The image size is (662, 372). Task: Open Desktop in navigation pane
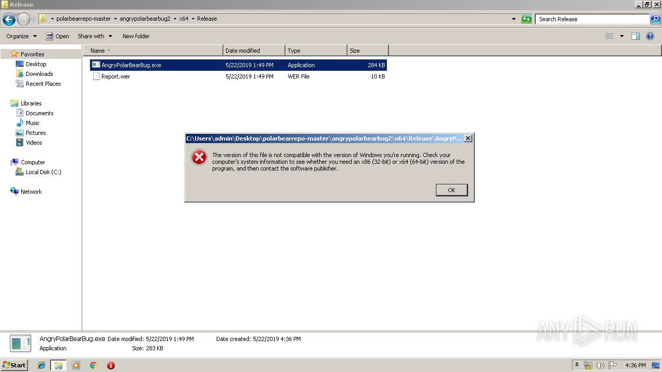point(36,64)
